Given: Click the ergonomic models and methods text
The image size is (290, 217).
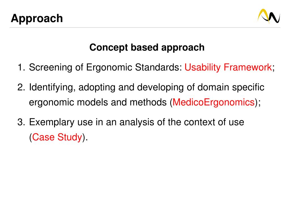Looking at the screenshot, I should 98,102.
